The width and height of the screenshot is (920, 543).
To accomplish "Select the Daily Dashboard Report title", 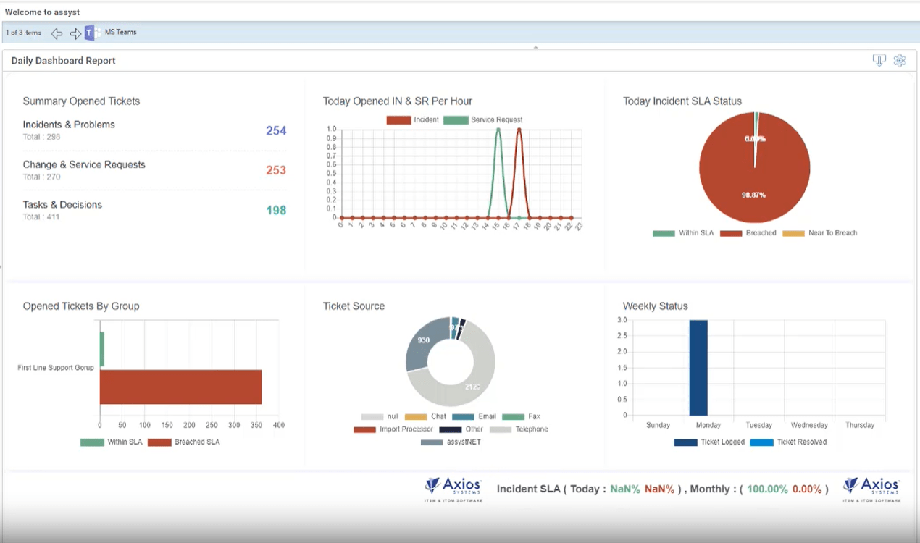I will [64, 61].
